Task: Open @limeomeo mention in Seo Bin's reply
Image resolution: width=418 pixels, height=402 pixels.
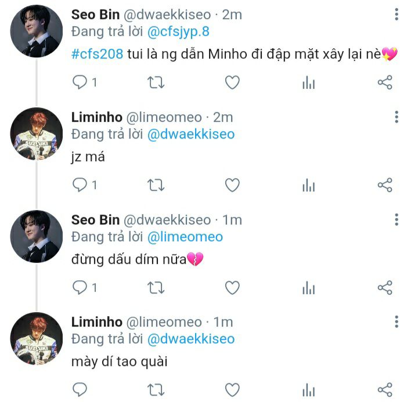Action: click(185, 237)
